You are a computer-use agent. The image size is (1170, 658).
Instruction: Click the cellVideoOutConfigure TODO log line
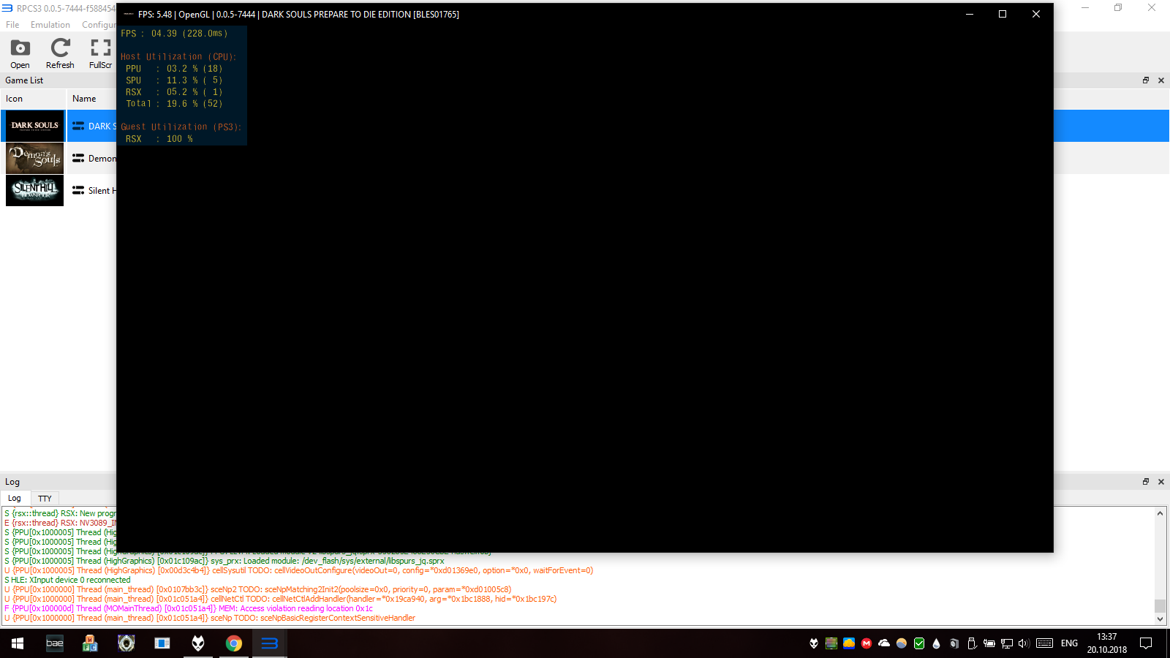pyautogui.click(x=298, y=570)
